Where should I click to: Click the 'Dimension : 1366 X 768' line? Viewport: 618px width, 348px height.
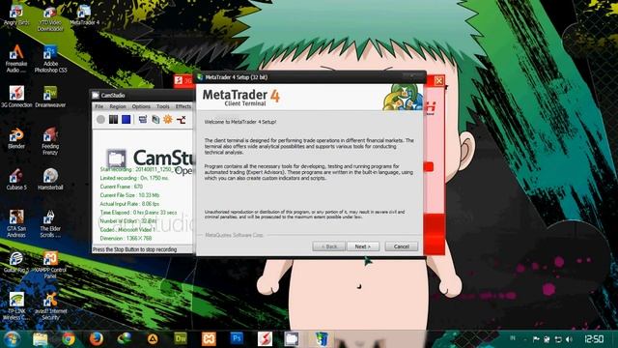126,239
